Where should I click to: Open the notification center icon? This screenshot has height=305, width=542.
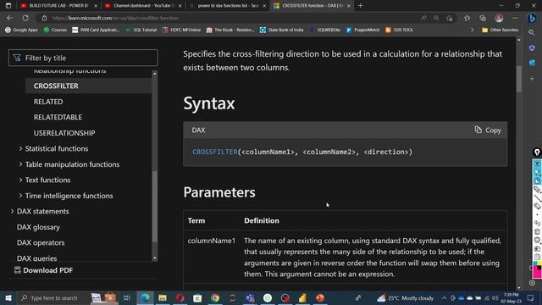(x=531, y=297)
